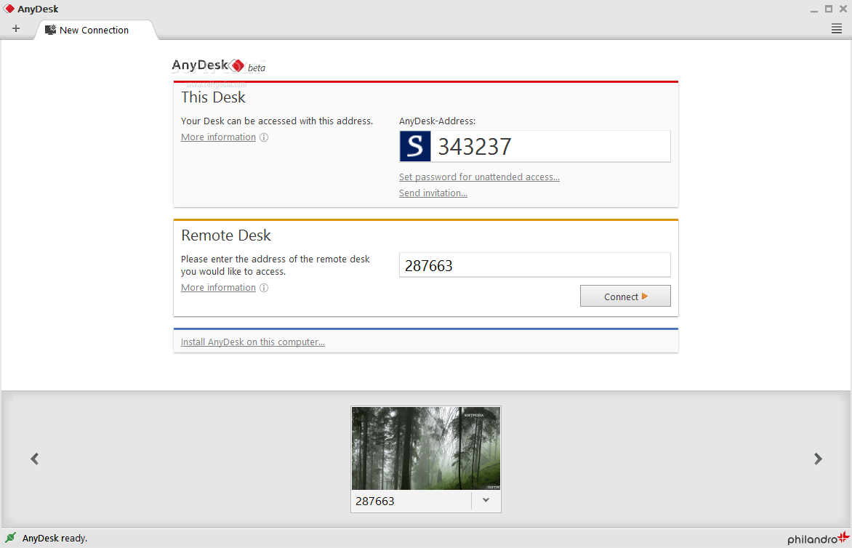The height and width of the screenshot is (548, 852).
Task: Open Install AnyDesk on this computer
Action: (x=252, y=342)
